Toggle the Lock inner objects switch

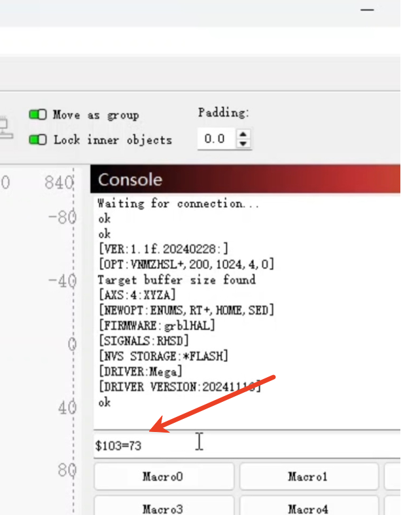click(x=37, y=139)
